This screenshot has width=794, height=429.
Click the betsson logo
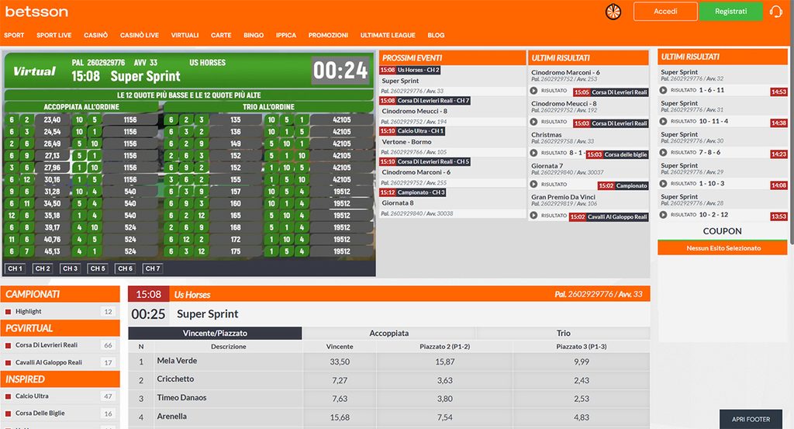point(36,11)
